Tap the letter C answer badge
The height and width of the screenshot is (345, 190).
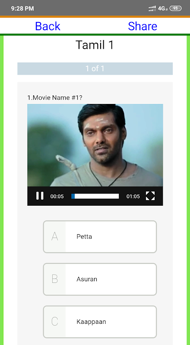coord(55,322)
